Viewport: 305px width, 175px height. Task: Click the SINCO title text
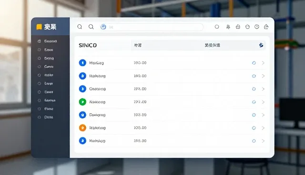click(88, 45)
